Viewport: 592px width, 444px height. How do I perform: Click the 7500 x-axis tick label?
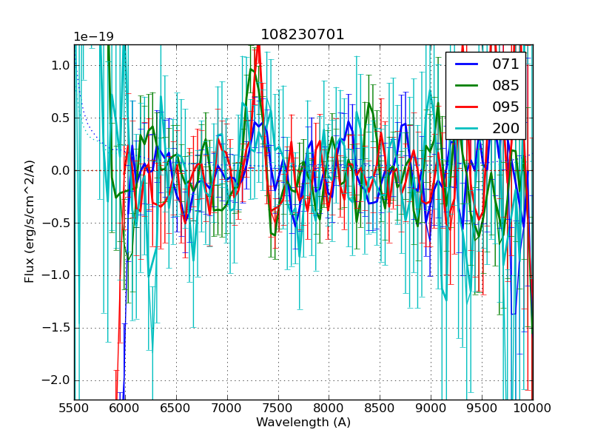[x=278, y=408]
